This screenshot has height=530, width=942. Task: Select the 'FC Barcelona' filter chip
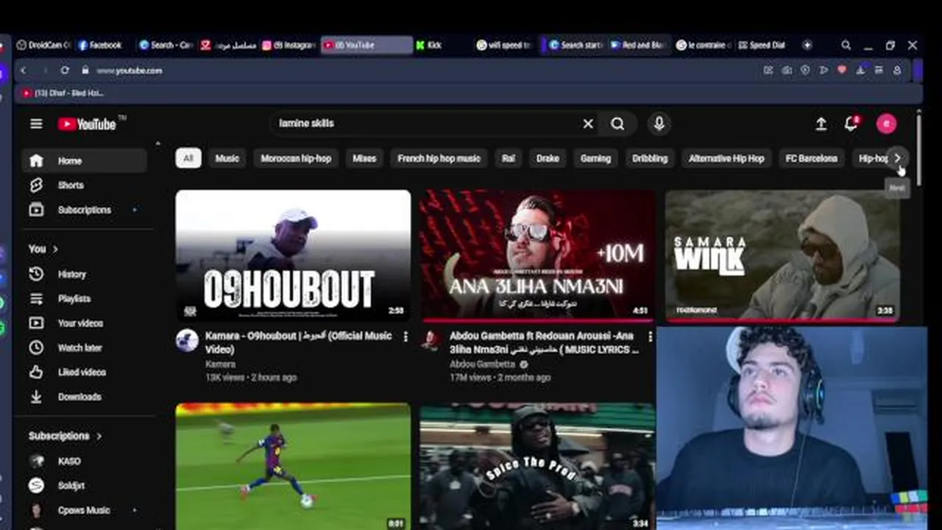tap(811, 158)
